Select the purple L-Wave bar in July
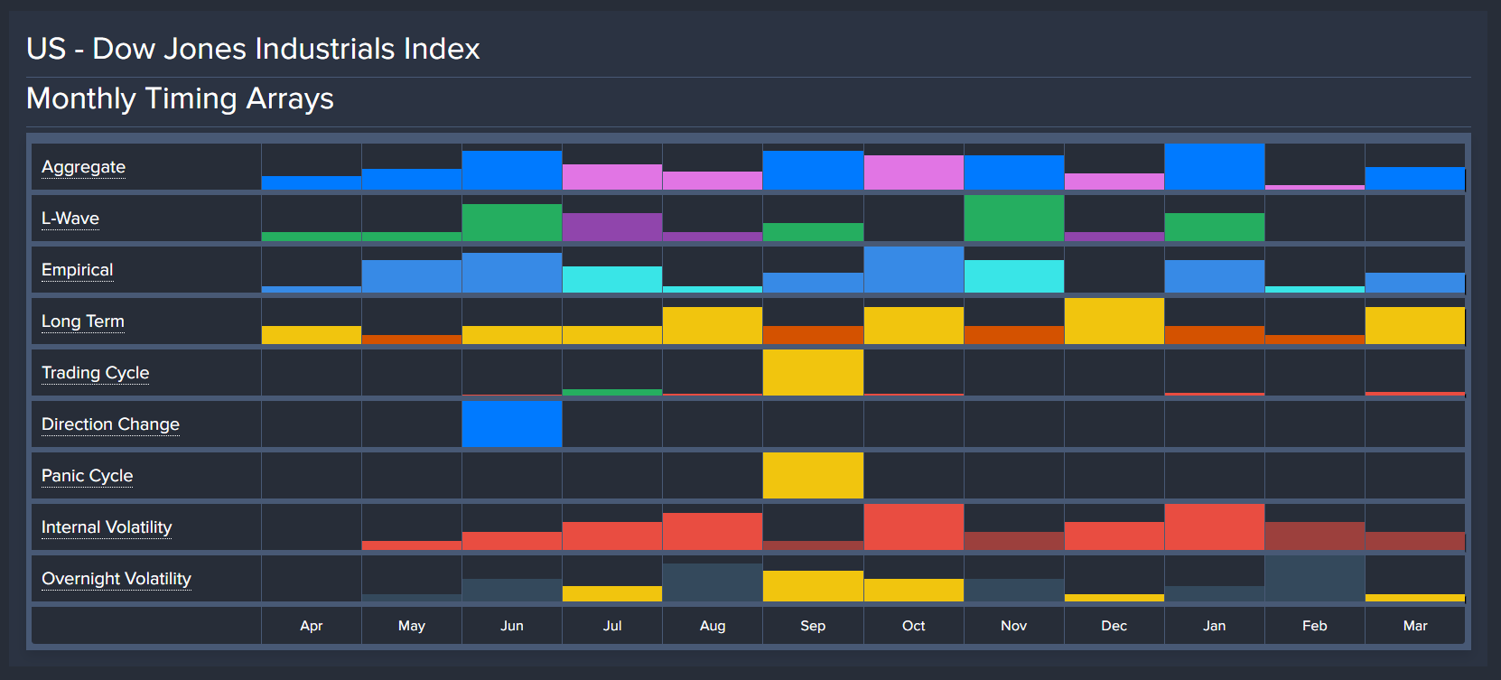 click(x=612, y=228)
